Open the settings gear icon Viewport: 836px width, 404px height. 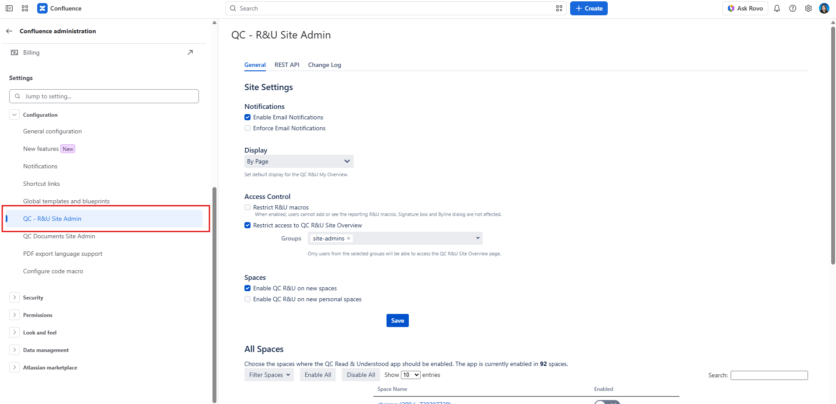[808, 8]
